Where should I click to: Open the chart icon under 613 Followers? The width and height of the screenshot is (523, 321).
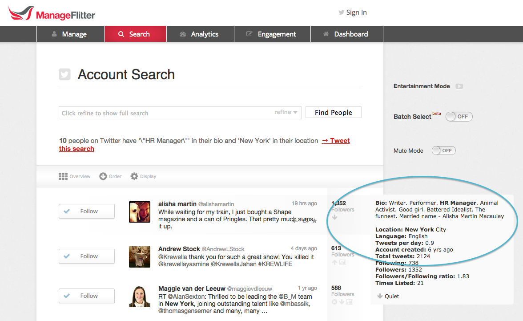[342, 263]
